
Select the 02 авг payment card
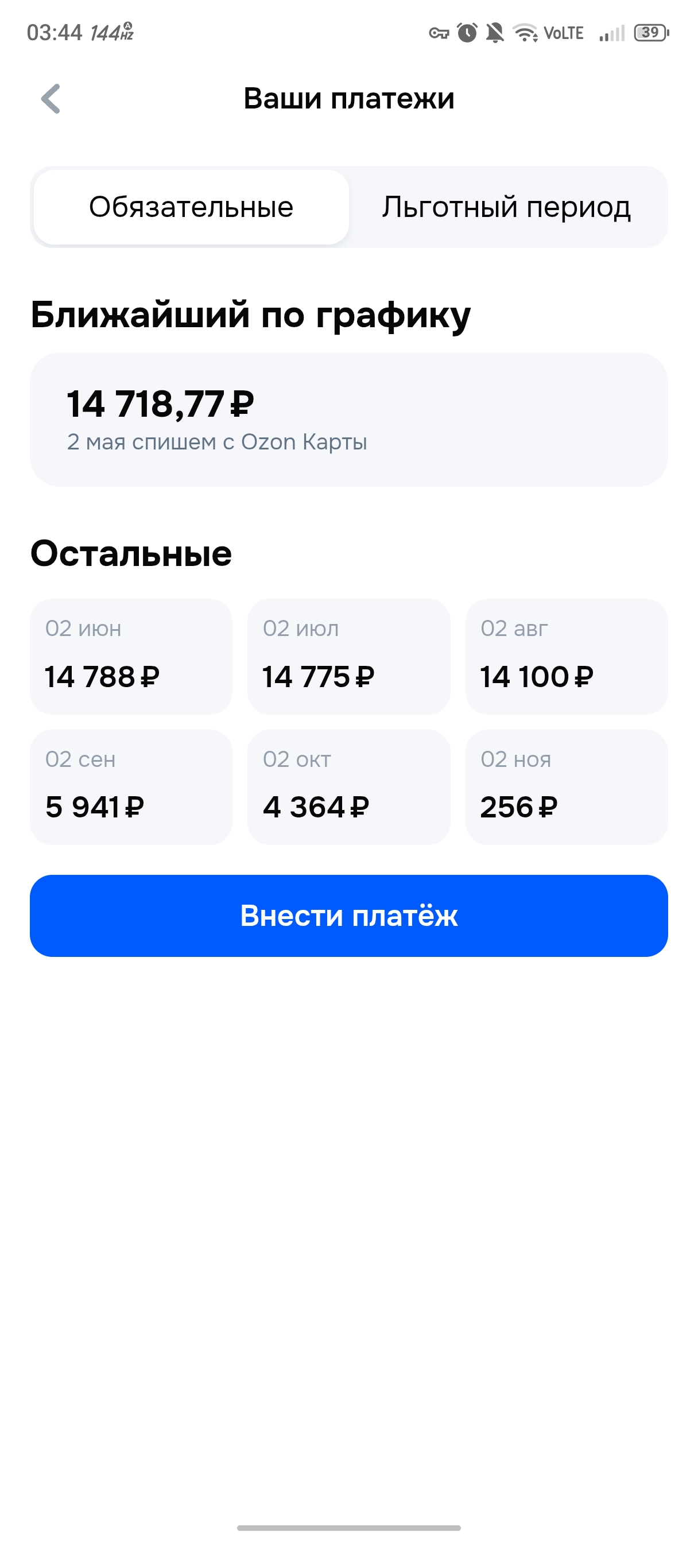point(566,657)
